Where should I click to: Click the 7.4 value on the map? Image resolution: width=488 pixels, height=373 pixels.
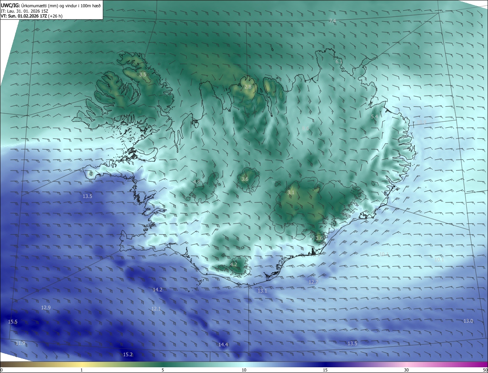coord(332,21)
